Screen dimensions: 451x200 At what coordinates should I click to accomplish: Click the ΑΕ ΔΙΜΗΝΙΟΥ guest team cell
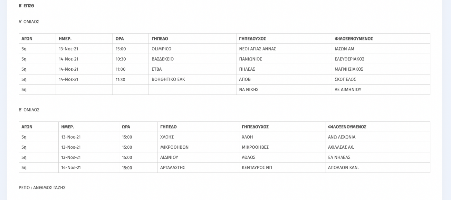point(381,90)
